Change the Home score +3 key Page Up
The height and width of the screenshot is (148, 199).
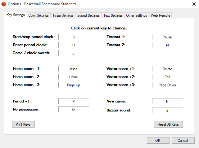[74, 85]
